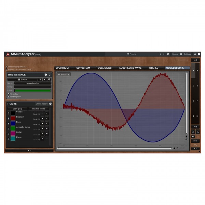Lock the horizontal axis zoom

point(174,148)
